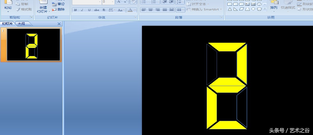Center align text

click(151, 9)
